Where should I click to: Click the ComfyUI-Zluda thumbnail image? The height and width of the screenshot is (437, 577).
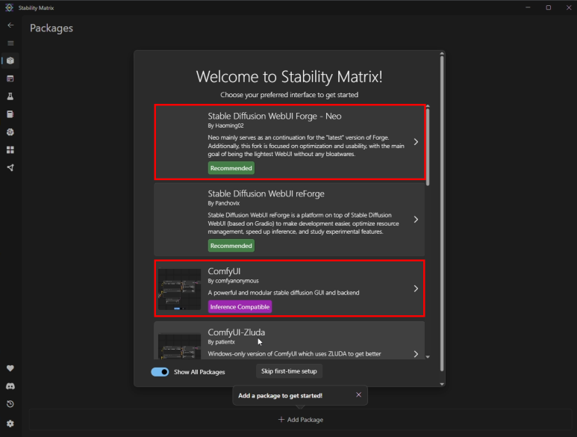tap(180, 346)
